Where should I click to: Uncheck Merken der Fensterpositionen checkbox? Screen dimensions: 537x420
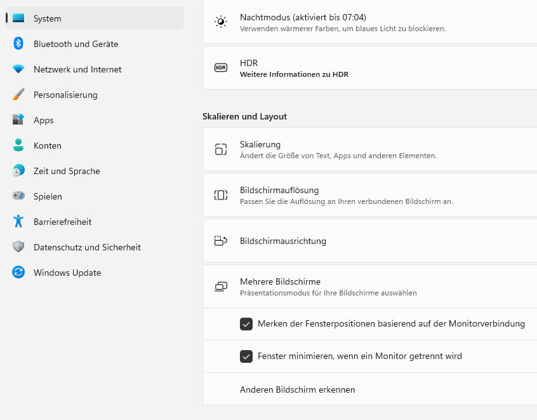(x=246, y=324)
